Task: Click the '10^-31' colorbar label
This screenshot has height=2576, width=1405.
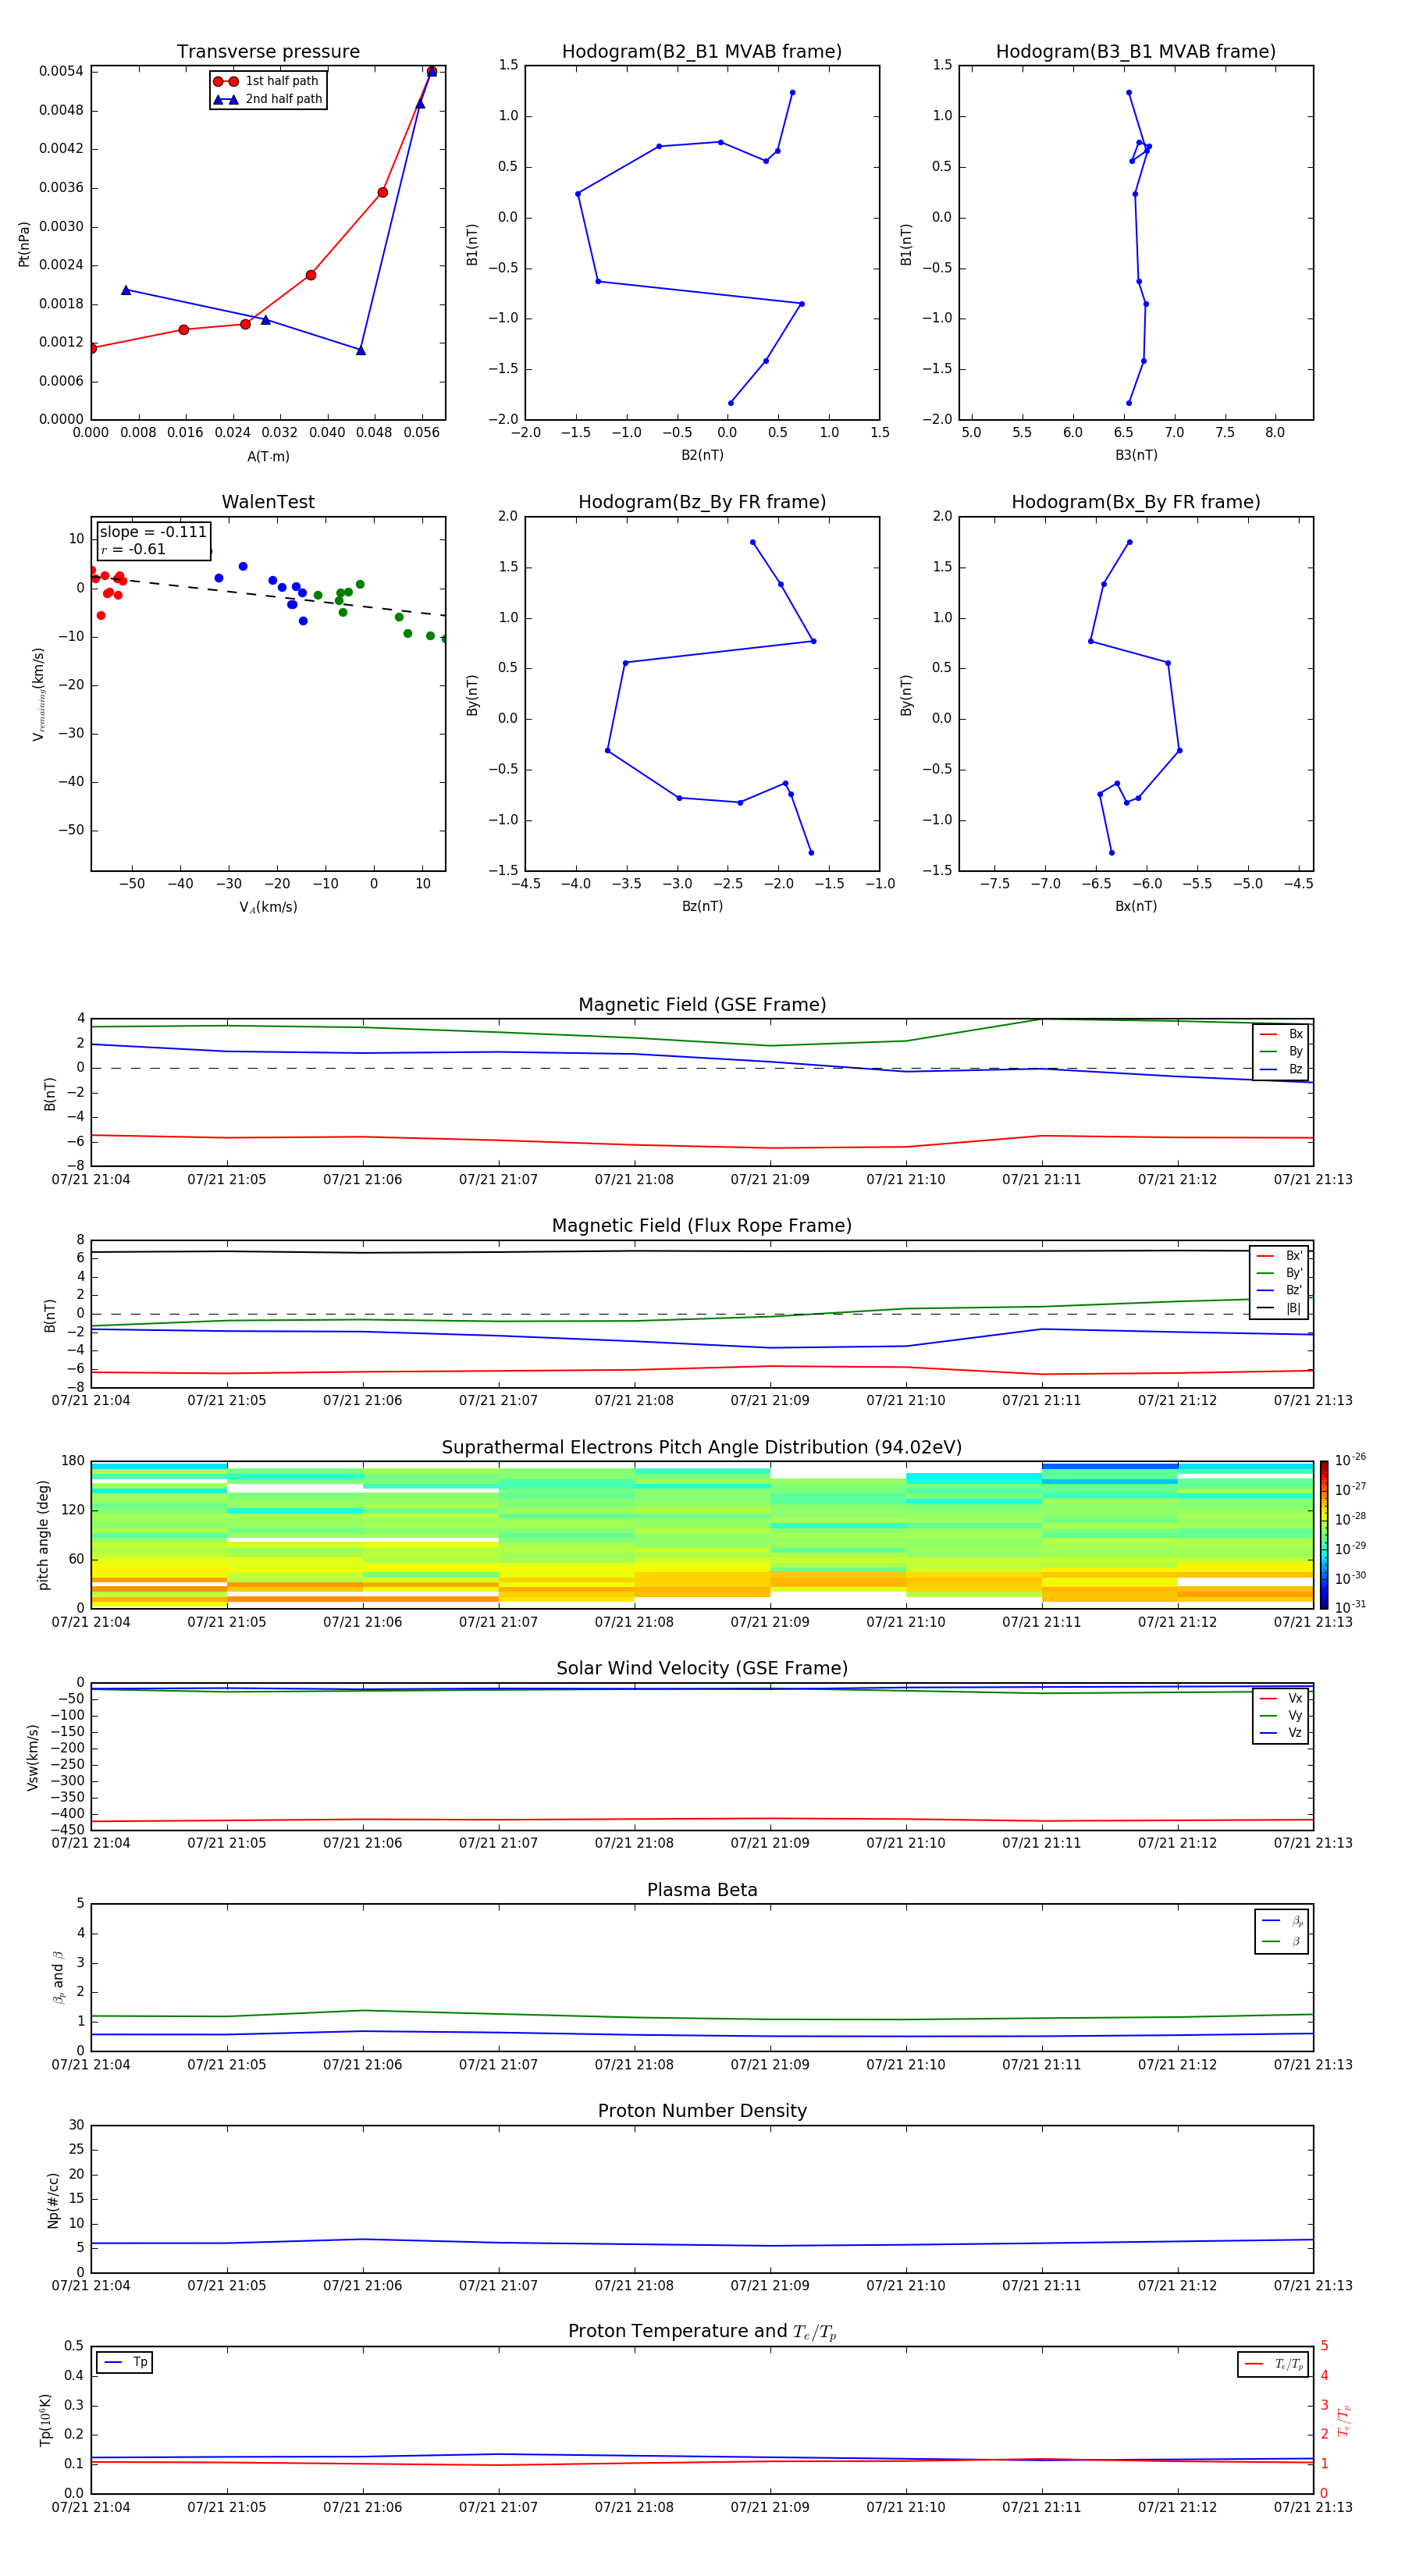Action: coord(1350,1607)
